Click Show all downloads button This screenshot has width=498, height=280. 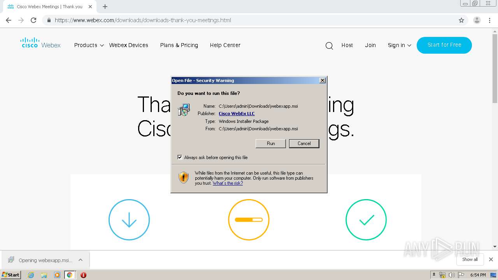tap(470, 259)
